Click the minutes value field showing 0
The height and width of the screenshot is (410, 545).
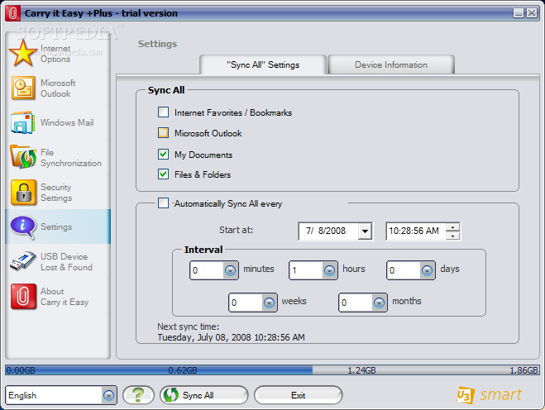207,270
